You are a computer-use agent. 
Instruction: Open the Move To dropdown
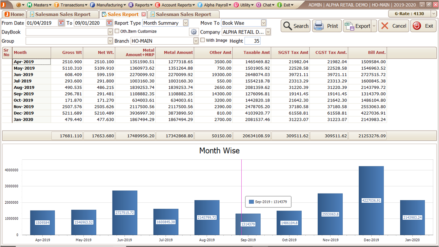(x=264, y=23)
